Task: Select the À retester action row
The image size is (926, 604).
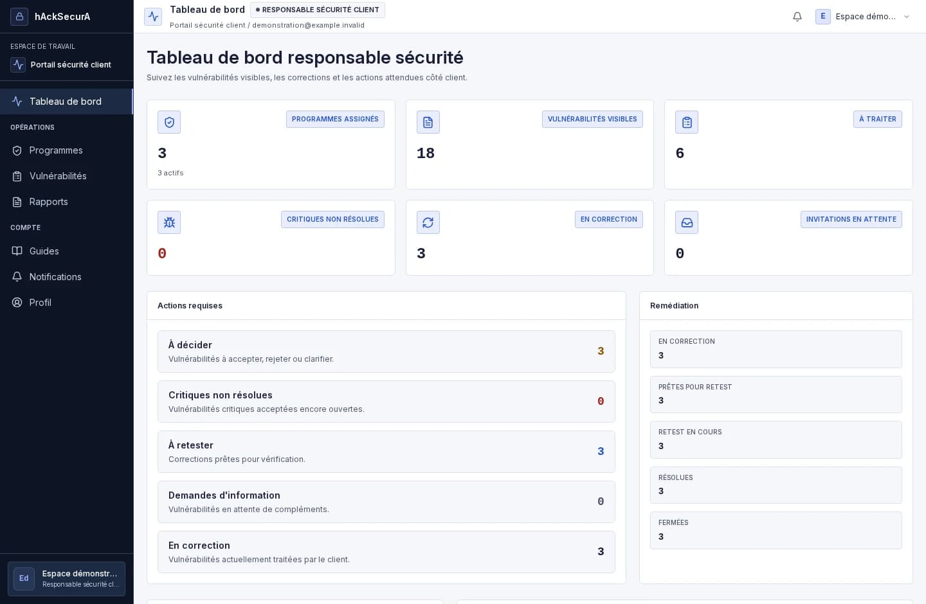Action: click(386, 452)
